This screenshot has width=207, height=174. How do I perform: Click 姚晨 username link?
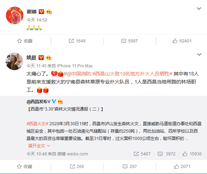tap(31, 58)
